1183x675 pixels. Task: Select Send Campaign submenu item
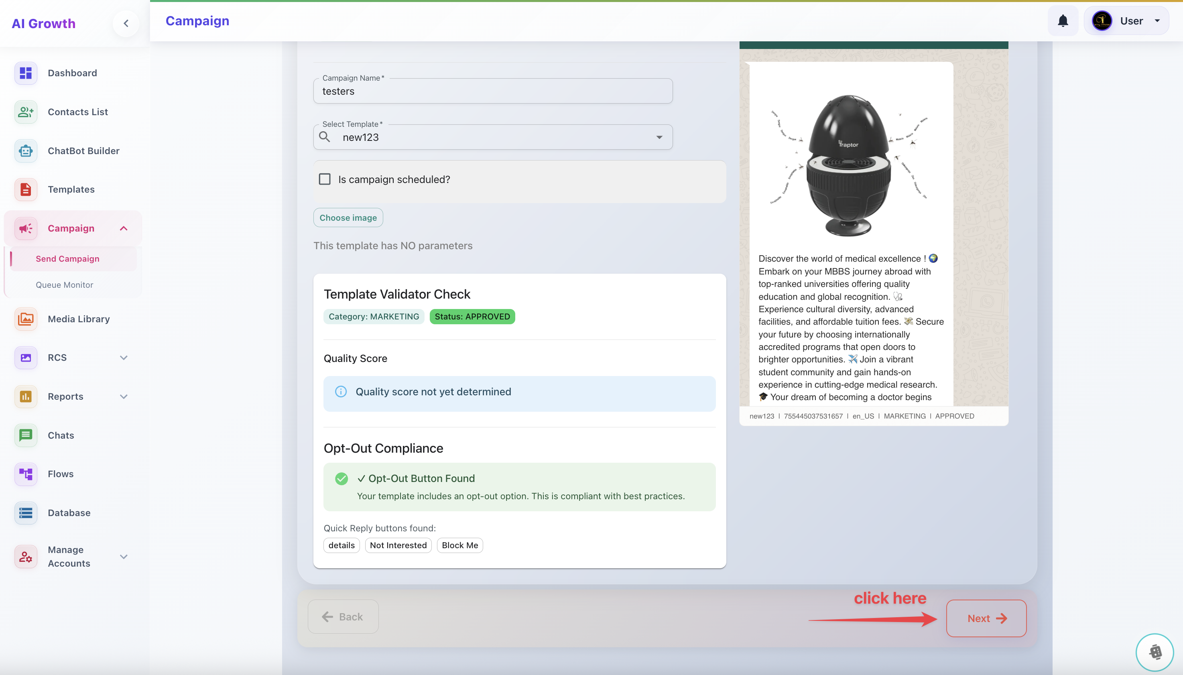tap(68, 259)
